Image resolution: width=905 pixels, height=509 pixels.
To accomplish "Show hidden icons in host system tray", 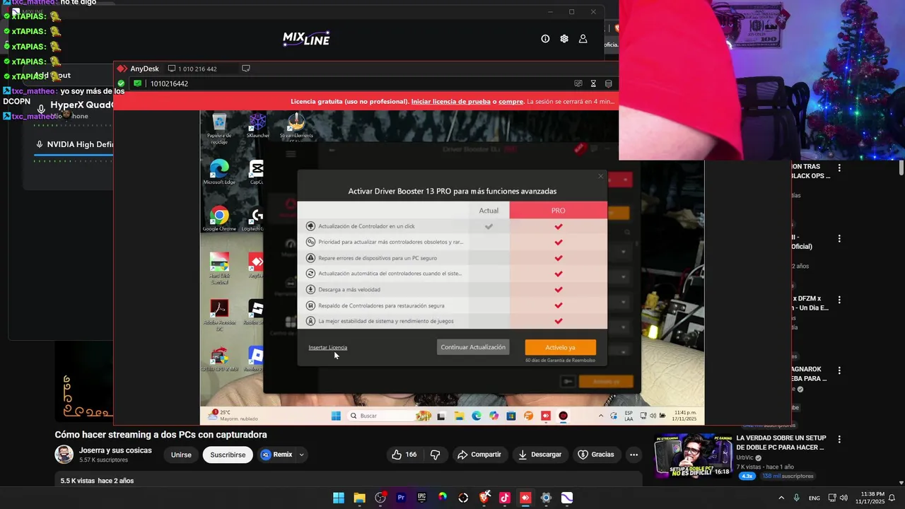I will (x=781, y=498).
